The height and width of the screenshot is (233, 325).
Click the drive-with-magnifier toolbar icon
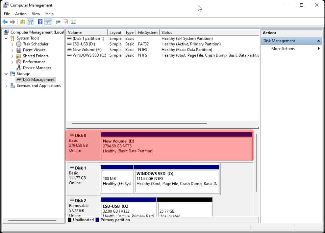coord(58,22)
